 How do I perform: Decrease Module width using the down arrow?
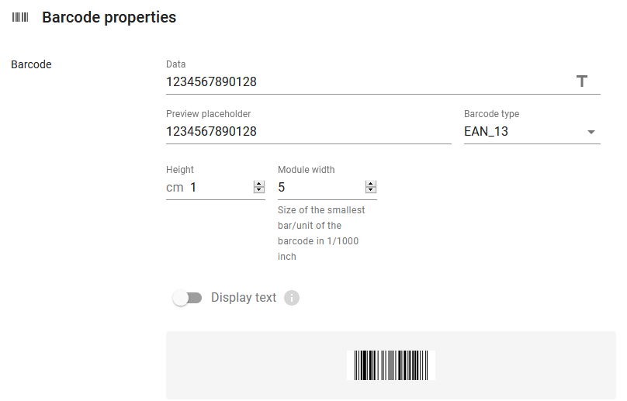coord(371,190)
